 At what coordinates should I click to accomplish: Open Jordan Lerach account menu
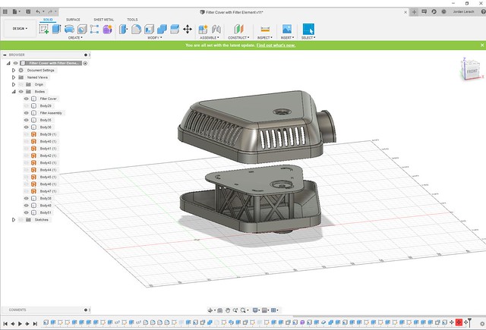tap(463, 12)
